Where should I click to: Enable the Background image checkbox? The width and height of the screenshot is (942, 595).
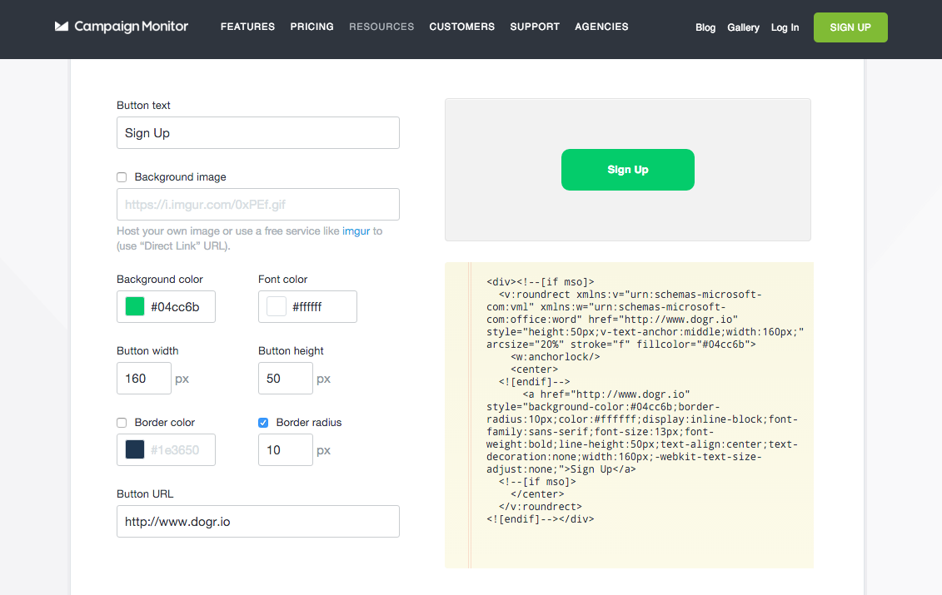point(122,177)
